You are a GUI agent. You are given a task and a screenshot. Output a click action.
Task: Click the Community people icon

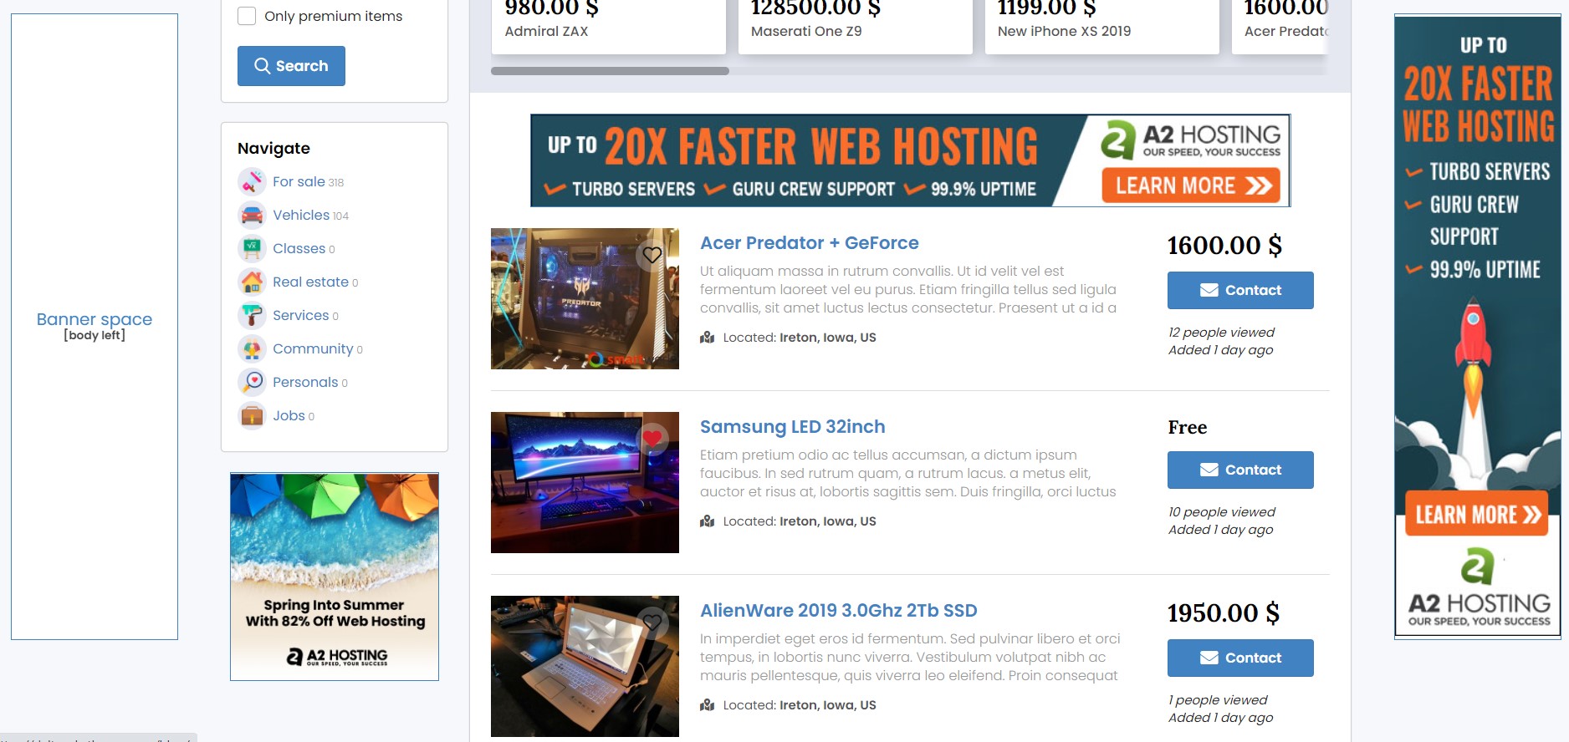pyautogui.click(x=252, y=348)
